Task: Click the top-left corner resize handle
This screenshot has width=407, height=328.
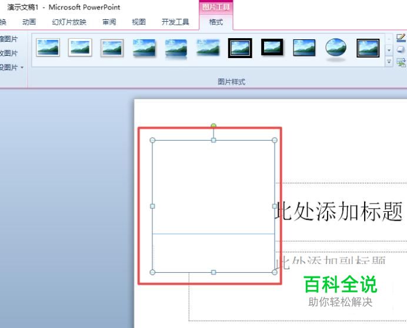Action: [x=153, y=140]
